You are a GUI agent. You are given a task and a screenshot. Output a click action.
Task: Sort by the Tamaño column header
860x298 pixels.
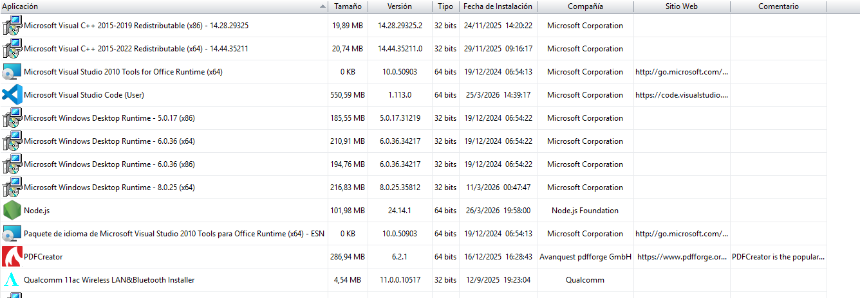pyautogui.click(x=348, y=6)
